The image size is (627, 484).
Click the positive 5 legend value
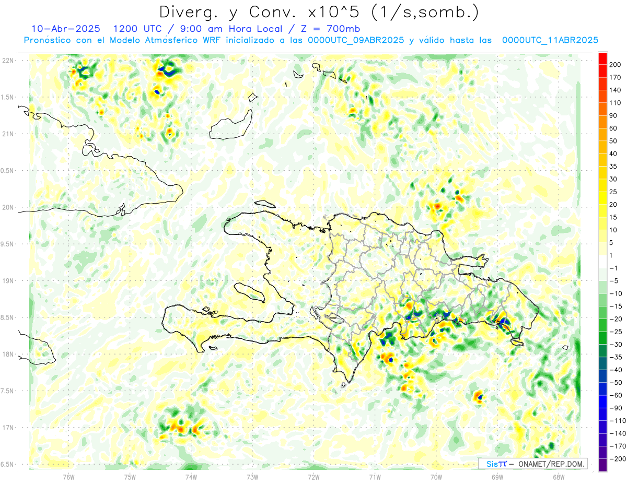click(611, 243)
